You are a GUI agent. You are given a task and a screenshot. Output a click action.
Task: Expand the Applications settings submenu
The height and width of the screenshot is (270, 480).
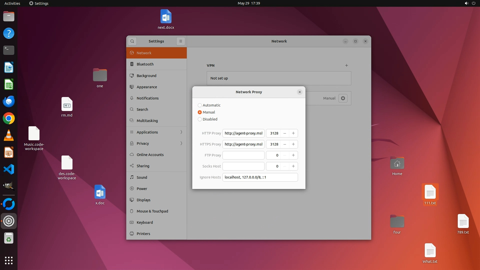click(156, 132)
